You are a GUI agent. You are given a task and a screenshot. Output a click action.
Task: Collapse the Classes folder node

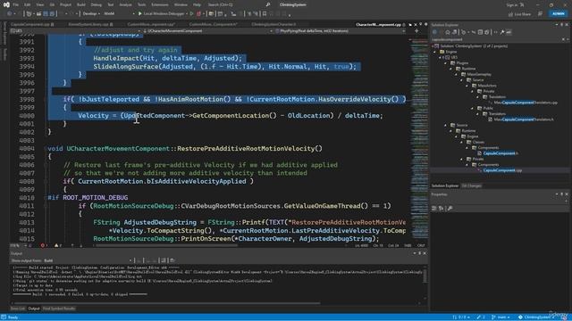pyautogui.click(x=461, y=142)
